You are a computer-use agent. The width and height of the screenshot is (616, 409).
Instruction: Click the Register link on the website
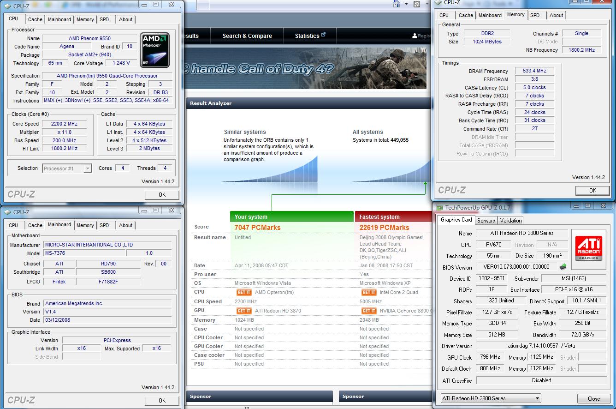[425, 36]
